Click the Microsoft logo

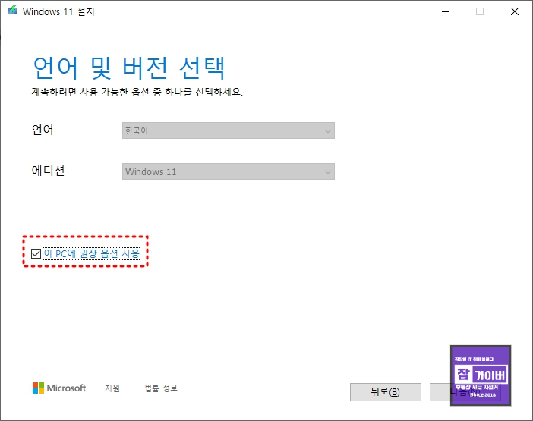pos(59,388)
